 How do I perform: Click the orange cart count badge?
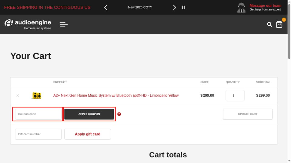[284, 20]
